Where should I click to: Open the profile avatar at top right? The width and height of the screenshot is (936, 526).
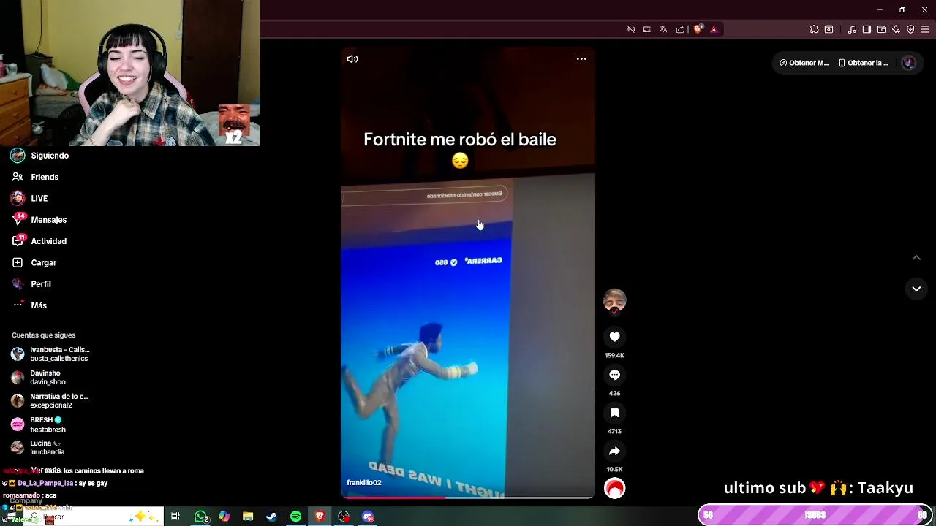[x=909, y=63]
